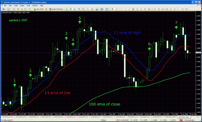Expand the Indicators dropdown arrow

[x=99, y=9]
